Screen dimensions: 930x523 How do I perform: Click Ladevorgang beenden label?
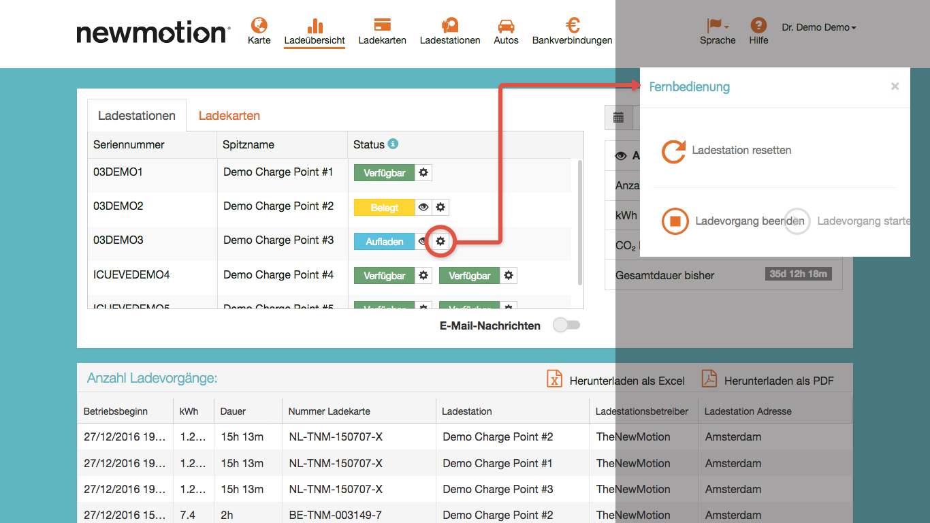pyautogui.click(x=750, y=221)
